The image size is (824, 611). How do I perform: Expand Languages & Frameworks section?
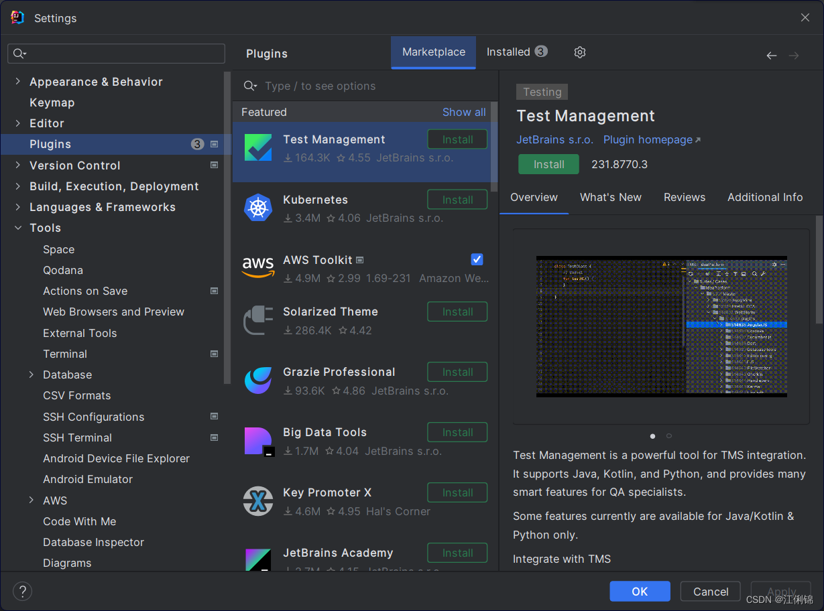[17, 207]
